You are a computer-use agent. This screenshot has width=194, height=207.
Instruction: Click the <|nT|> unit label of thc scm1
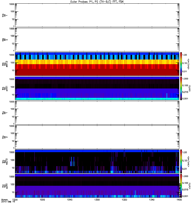pyautogui.click(x=190, y=186)
